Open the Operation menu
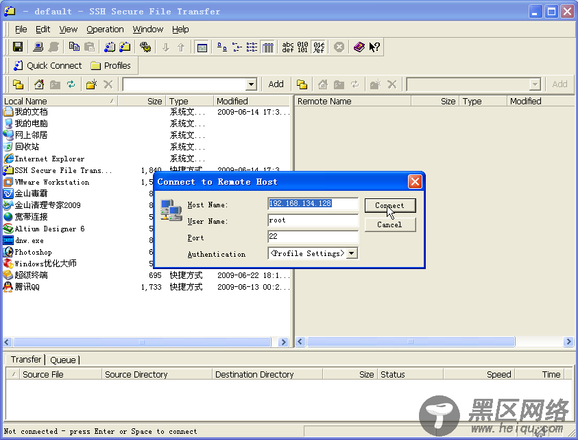The image size is (578, 440). coord(105,29)
